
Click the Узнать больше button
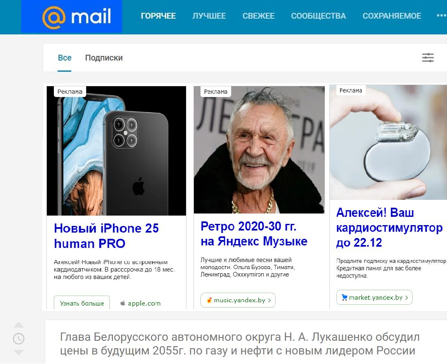[x=82, y=303]
